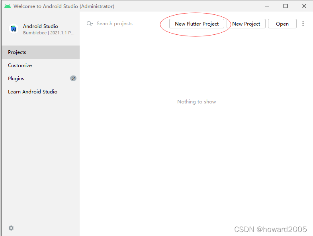
Task: Click the Android Studio product name text
Action: 41,26
